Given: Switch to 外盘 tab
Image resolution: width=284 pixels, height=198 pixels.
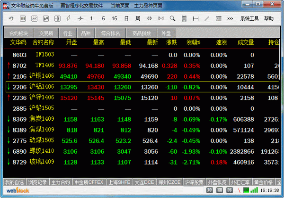Looking at the screenshot, I should click(166, 33).
